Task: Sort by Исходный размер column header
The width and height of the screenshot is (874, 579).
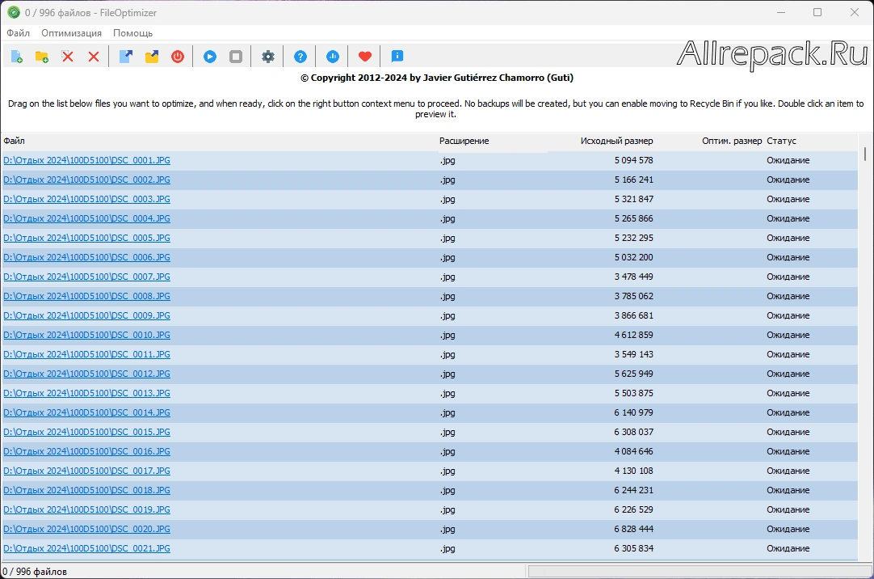Action: pos(616,142)
